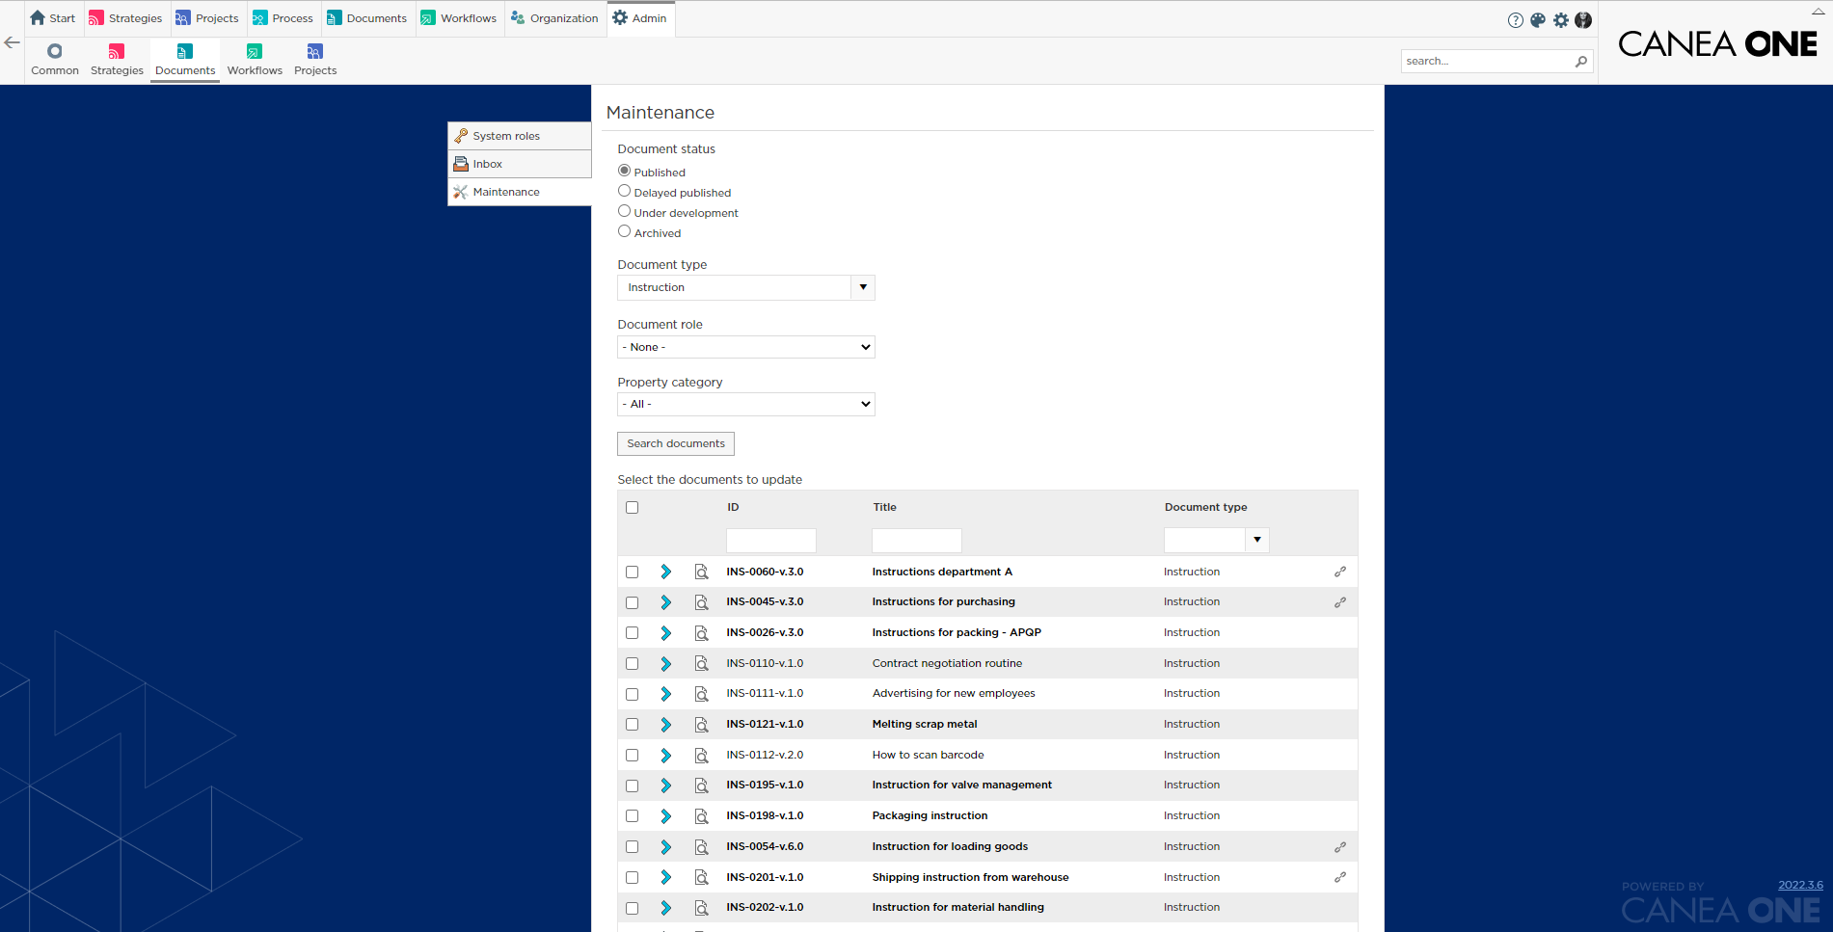Expand the INS-0110-v.1.0 row chevron

tap(665, 664)
